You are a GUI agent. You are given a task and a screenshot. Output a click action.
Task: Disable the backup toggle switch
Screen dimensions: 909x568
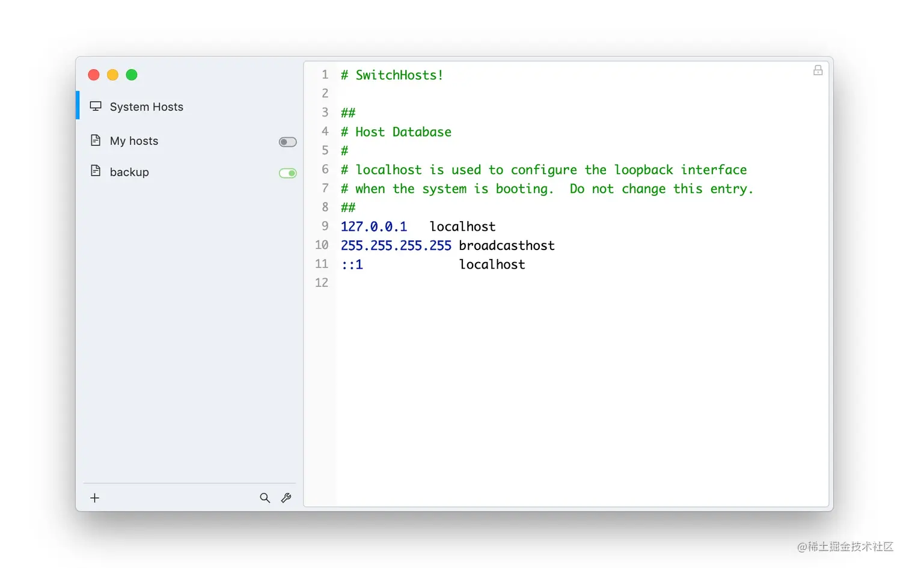point(287,173)
